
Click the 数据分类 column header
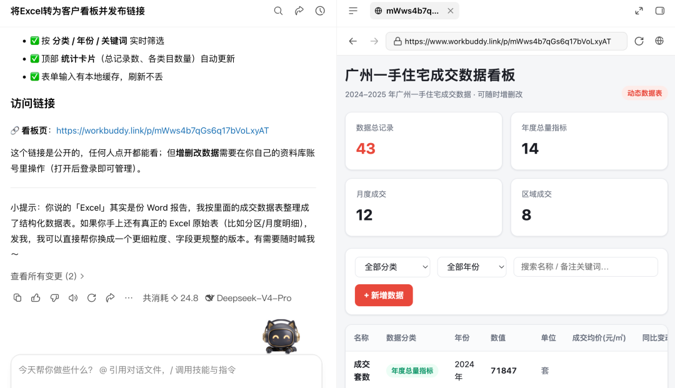[x=401, y=338]
